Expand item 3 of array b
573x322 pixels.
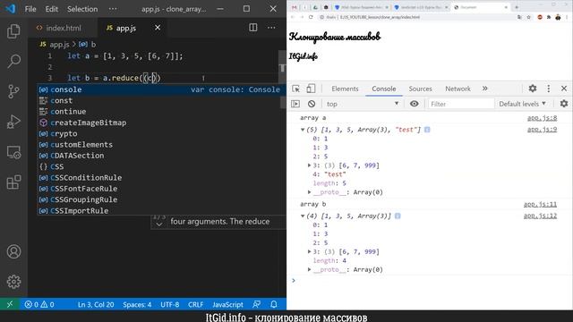click(309, 251)
